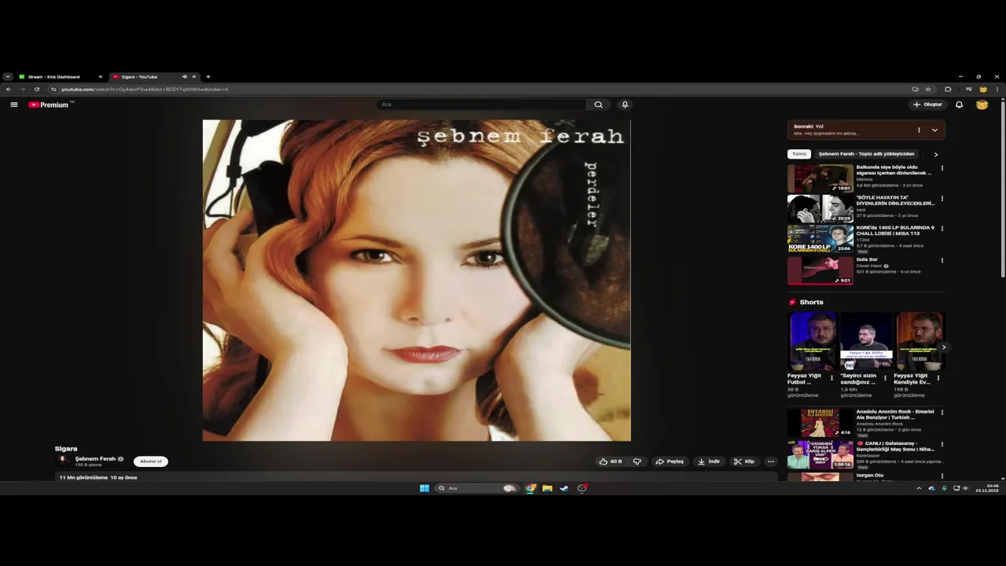Open options for 'Seyirci sizin sandığınız' short
The width and height of the screenshot is (1006, 566).
point(885,378)
